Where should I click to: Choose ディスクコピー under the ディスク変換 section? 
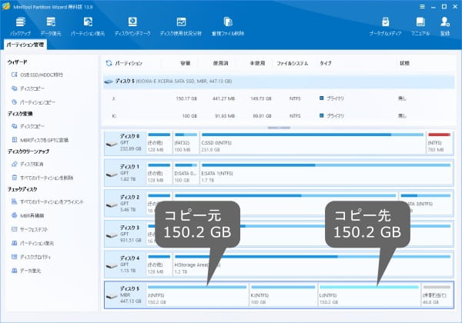click(x=28, y=126)
